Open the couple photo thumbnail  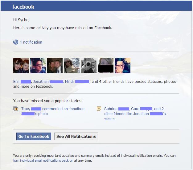point(55,66)
